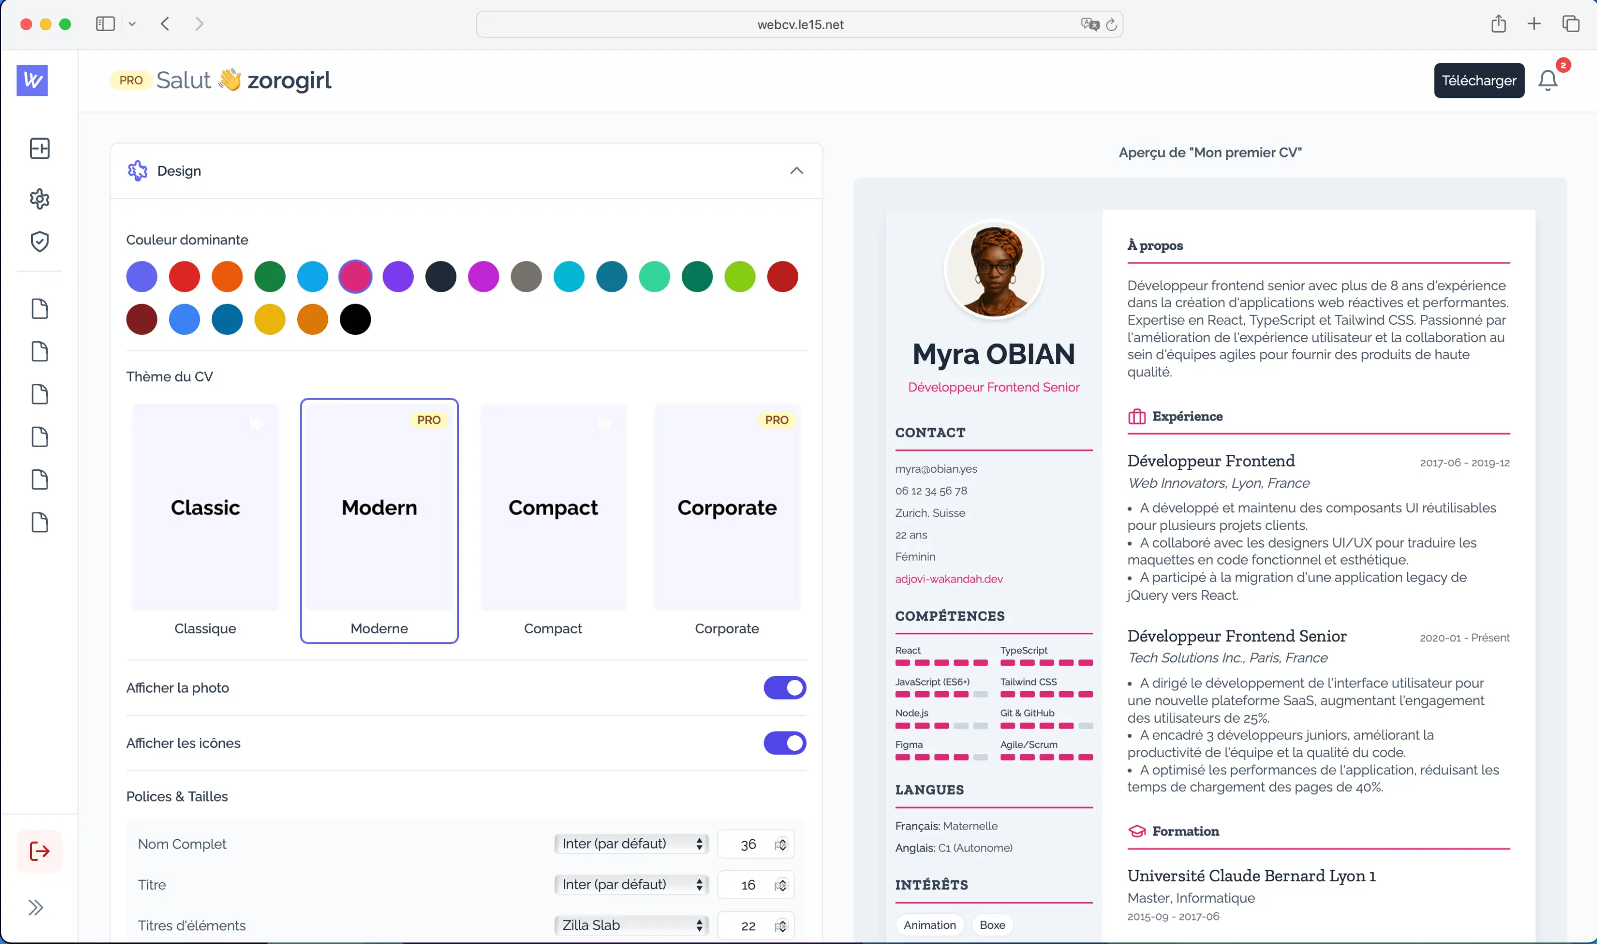The height and width of the screenshot is (944, 1597).
Task: Create a new CV with the add icon
Action: pyautogui.click(x=40, y=148)
